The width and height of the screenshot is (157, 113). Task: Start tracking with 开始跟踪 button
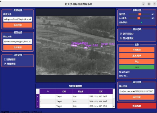point(137,50)
